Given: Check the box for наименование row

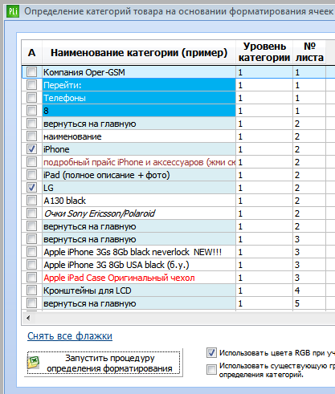Looking at the screenshot, I should (32, 136).
